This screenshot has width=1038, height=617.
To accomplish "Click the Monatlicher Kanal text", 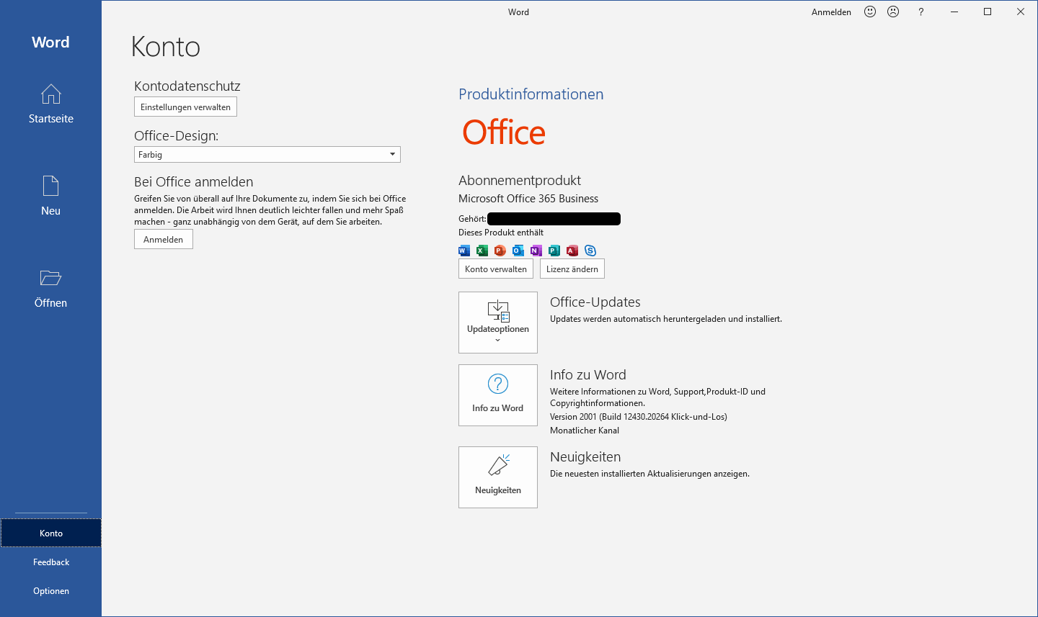I will (x=585, y=431).
